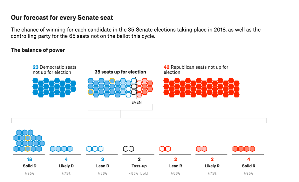
Task: Click the rightmost Likely D hexagon
Action: click(70, 149)
